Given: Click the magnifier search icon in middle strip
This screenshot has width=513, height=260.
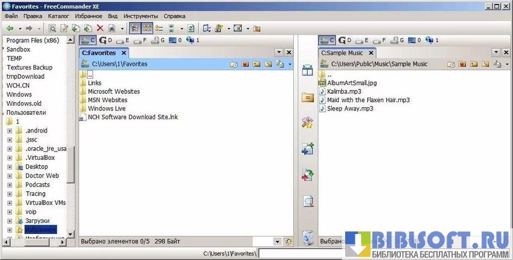Looking at the screenshot, I should pyautogui.click(x=308, y=202).
